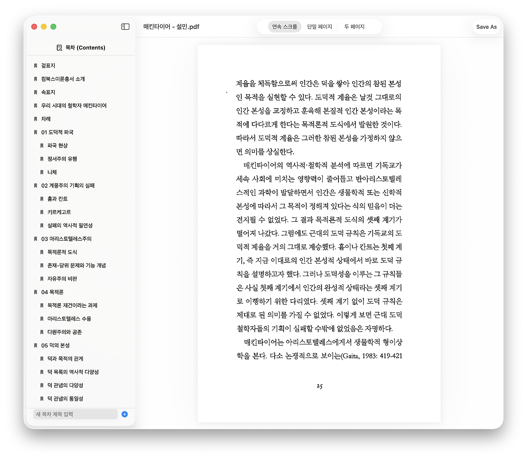Viewport: 527px width, 460px height.
Task: Click bookmark icon beside 컴북스이론총서 소개
Action: (x=35, y=79)
